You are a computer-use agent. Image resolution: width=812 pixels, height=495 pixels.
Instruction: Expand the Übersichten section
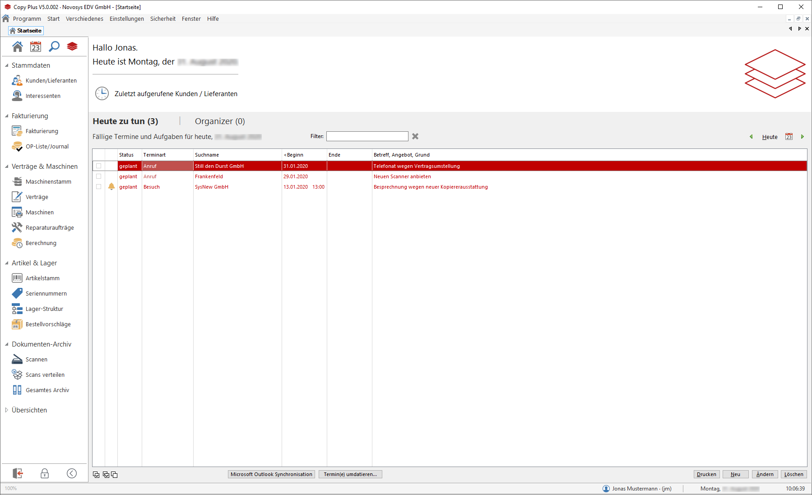7,410
